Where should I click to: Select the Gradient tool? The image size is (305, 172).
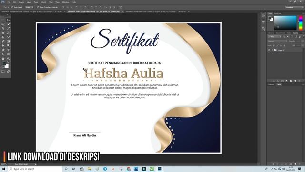click(x=8, y=42)
